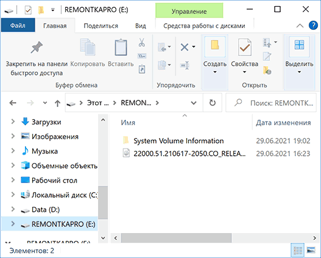Click the Help question mark icon

point(313,26)
